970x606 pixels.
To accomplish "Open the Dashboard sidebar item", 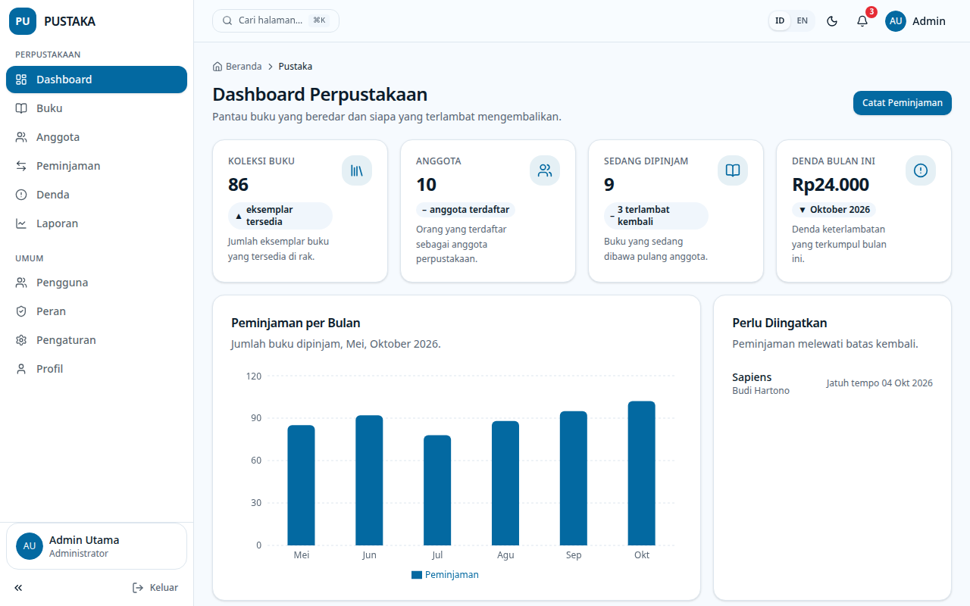I will tap(96, 80).
